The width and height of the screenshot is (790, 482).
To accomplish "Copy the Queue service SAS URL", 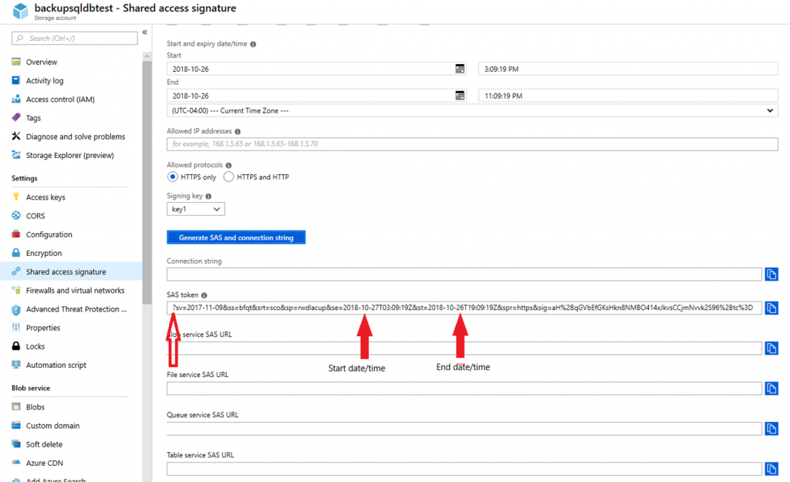I will point(771,429).
